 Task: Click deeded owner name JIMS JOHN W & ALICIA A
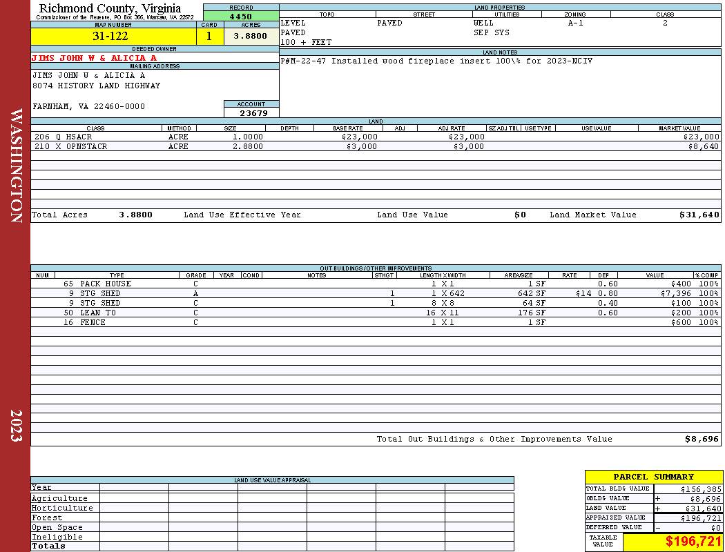point(95,58)
